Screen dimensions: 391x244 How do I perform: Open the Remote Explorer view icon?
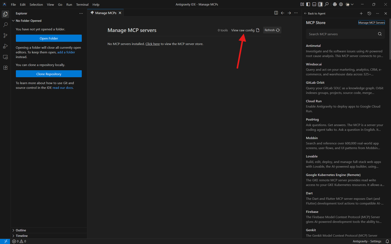[x=5, y=57]
